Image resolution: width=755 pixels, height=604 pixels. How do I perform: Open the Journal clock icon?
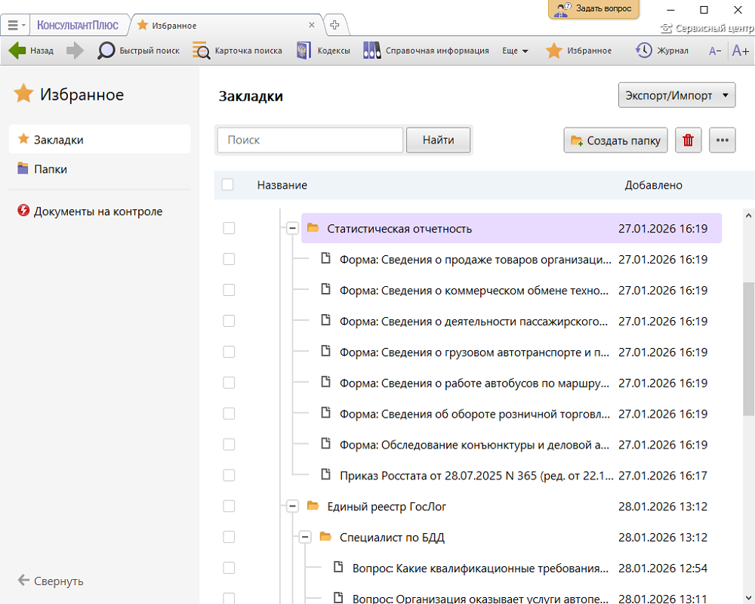click(x=644, y=51)
